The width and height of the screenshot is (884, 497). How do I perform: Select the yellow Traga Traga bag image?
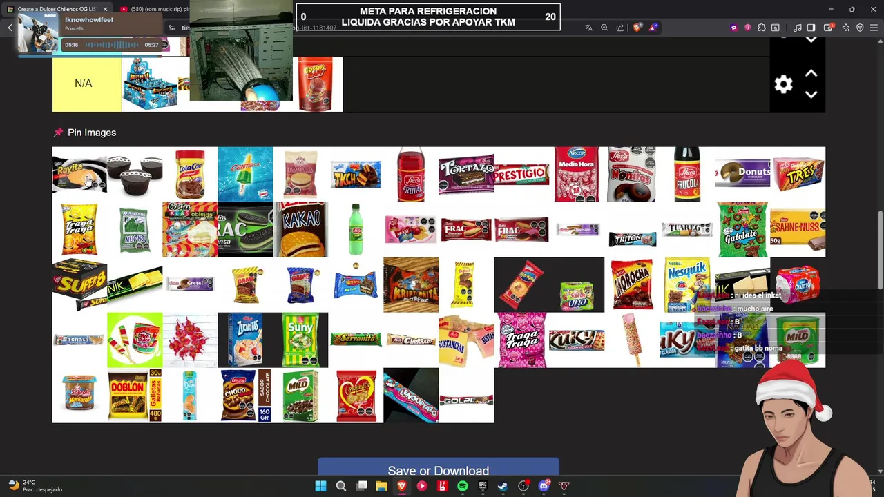pyautogui.click(x=79, y=229)
